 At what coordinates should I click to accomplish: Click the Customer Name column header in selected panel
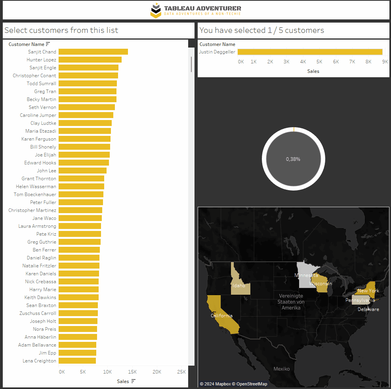click(217, 44)
